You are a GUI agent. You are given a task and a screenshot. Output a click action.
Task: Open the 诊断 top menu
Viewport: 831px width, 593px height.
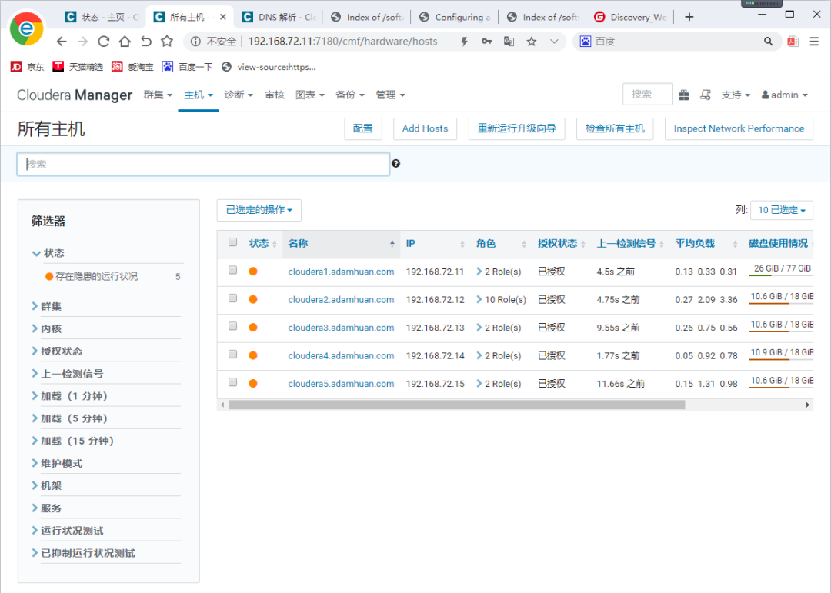click(239, 95)
